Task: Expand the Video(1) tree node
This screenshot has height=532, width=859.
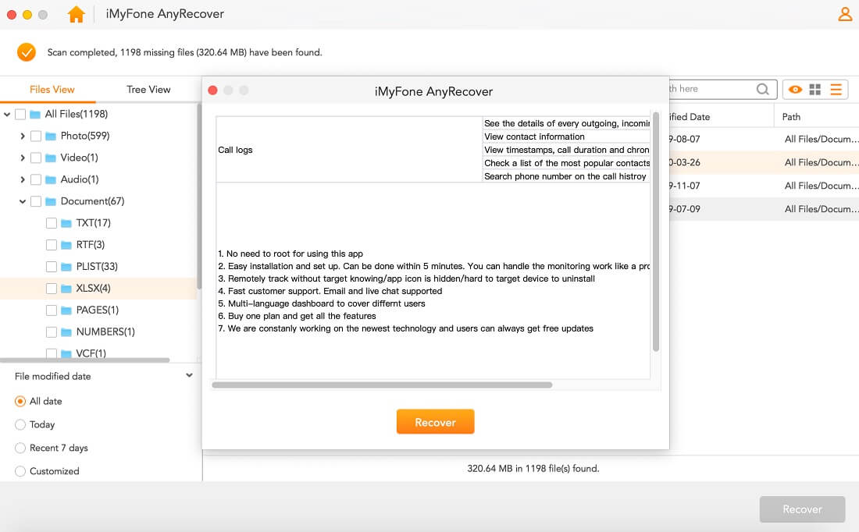Action: coord(21,157)
